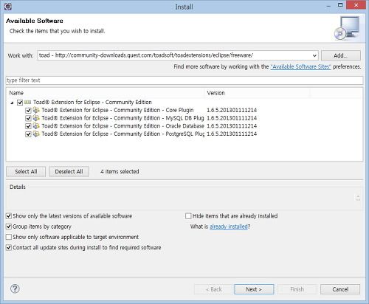Open the Work with site dropdown arrow
The width and height of the screenshot is (369, 304).
click(314, 55)
